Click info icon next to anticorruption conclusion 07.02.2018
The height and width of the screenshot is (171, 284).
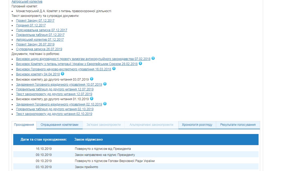(x=153, y=59)
